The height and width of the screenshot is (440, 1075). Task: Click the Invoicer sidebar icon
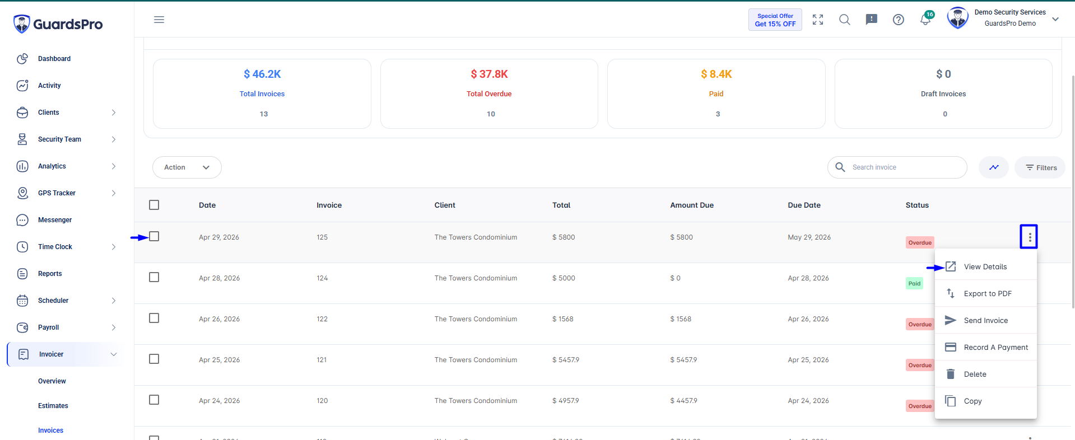point(24,354)
